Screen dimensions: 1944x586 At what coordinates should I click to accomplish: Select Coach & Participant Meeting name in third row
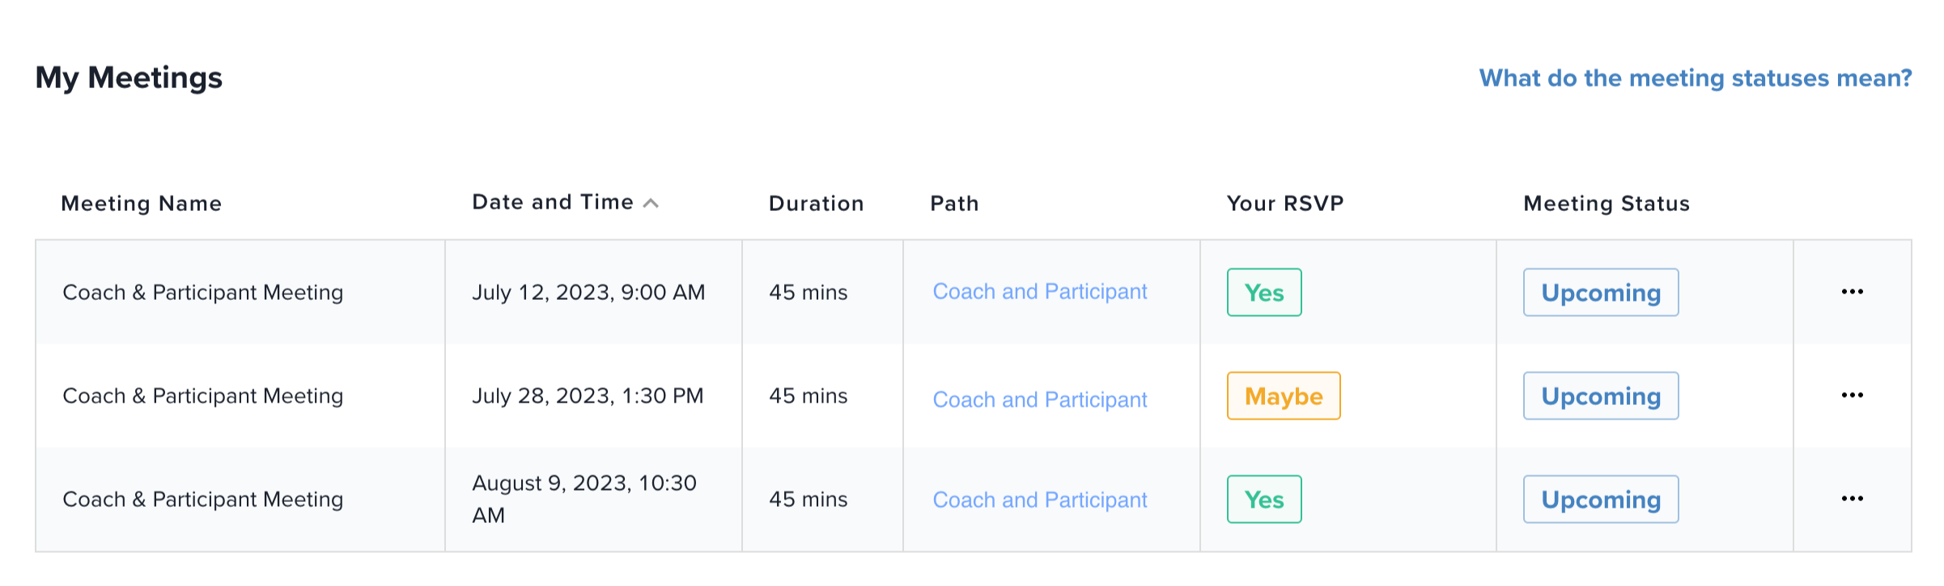pos(203,500)
